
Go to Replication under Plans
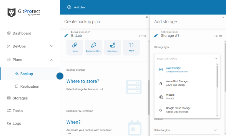coord(29,86)
